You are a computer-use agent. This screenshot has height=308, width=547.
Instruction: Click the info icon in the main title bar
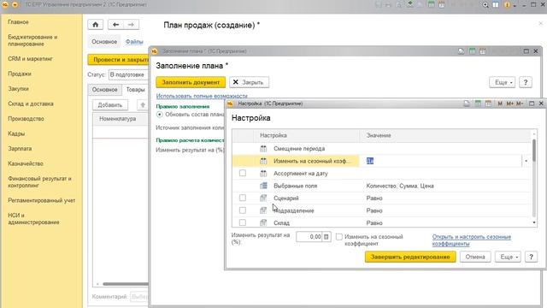[507, 4]
